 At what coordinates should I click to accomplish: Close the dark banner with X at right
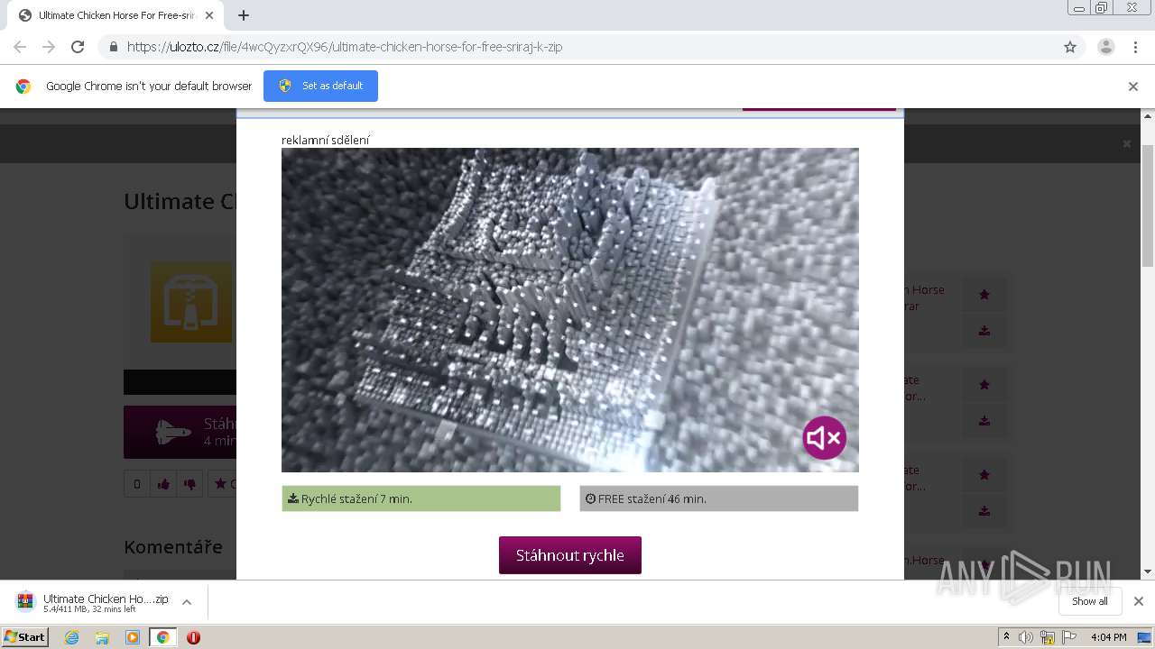pos(1126,143)
